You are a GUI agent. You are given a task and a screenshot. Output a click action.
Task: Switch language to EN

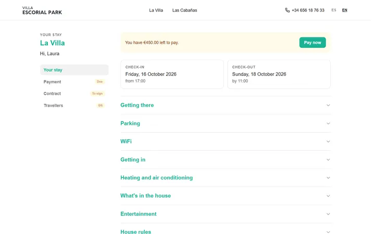coord(344,10)
